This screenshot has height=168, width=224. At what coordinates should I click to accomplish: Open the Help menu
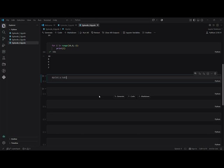click(55, 20)
